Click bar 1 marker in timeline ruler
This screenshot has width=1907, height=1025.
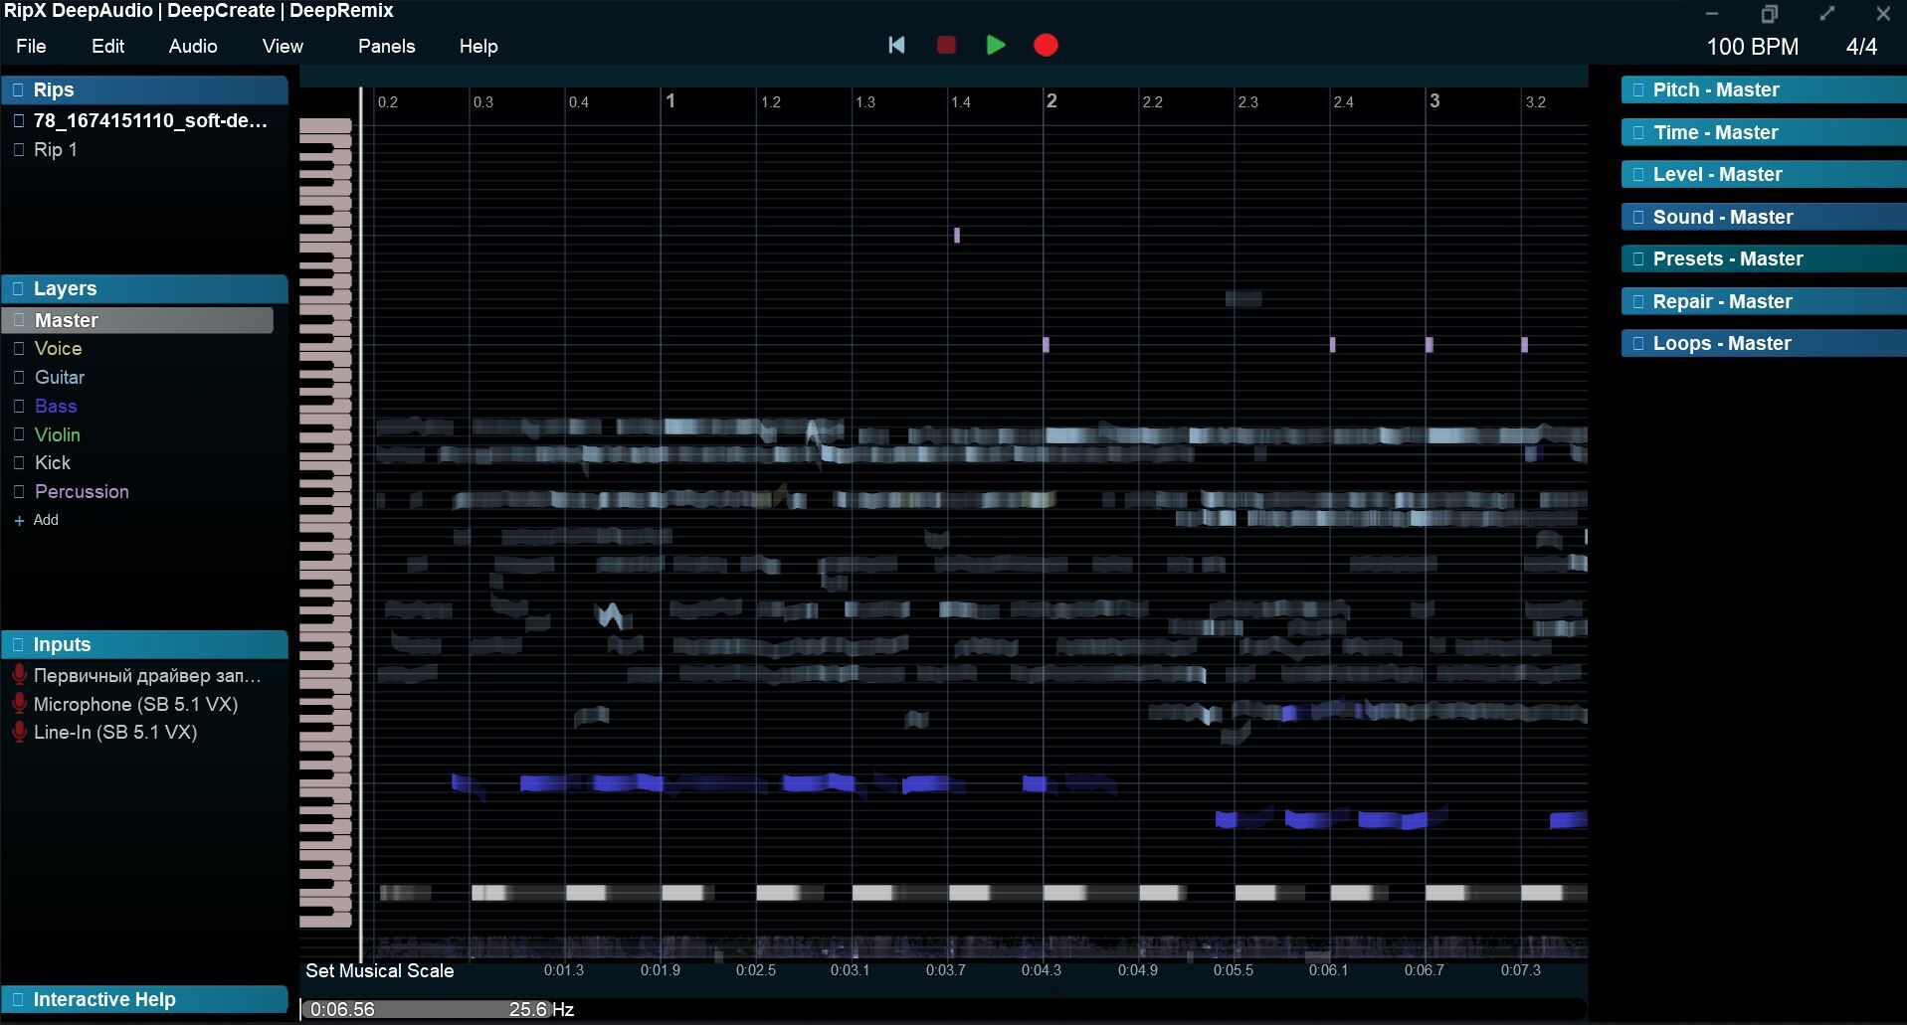(669, 100)
